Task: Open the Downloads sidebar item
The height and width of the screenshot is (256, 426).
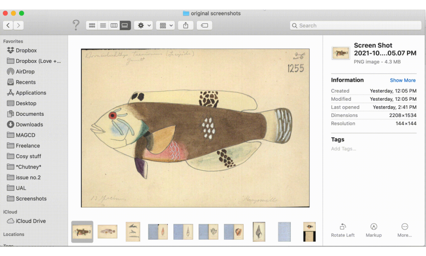Action: pos(25,124)
